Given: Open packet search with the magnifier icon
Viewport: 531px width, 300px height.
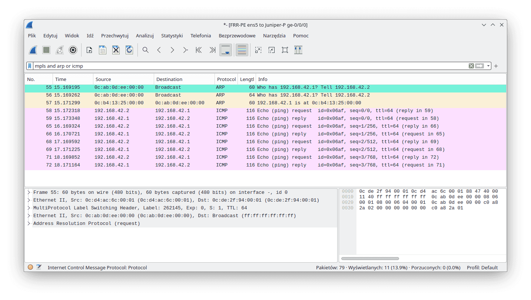Looking at the screenshot, I should point(145,50).
